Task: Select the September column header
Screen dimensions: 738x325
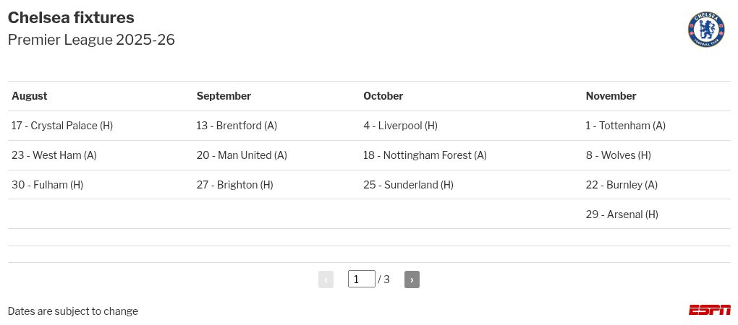Action: click(x=224, y=96)
